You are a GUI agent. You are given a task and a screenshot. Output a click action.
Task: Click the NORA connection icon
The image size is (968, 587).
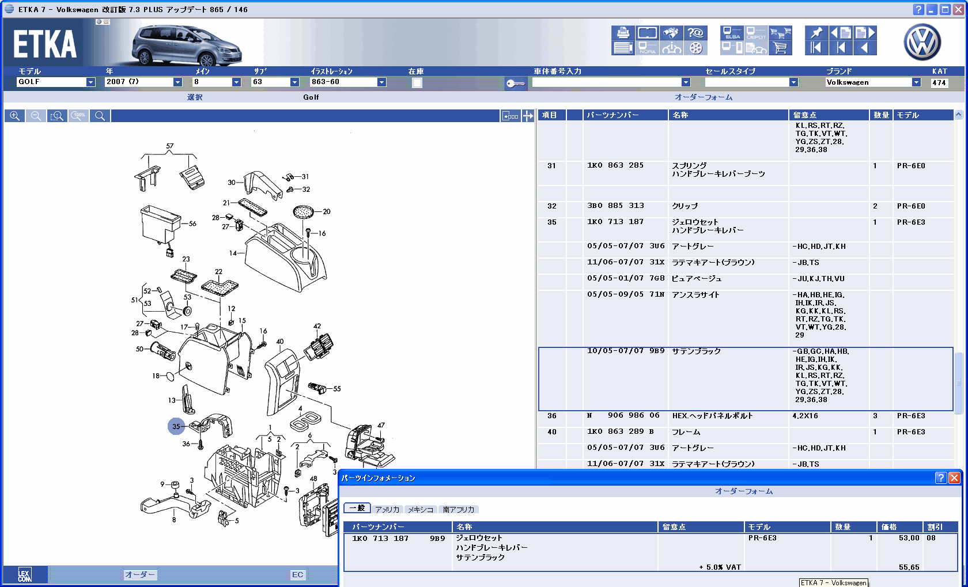click(x=647, y=48)
